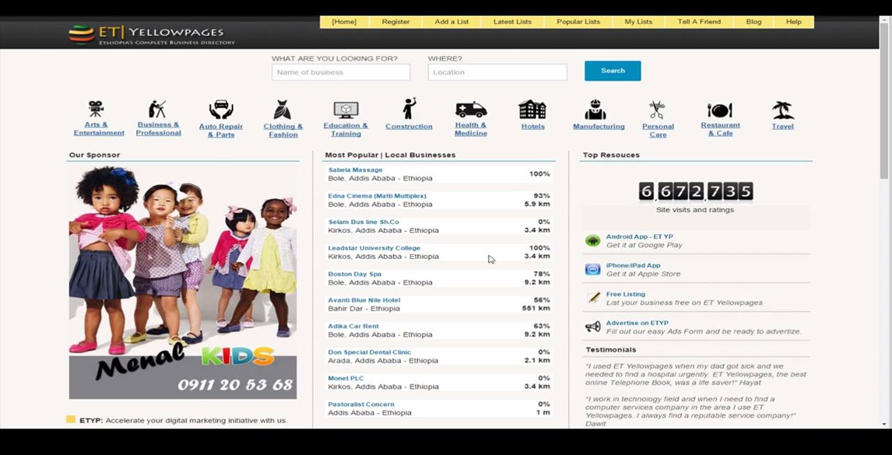The width and height of the screenshot is (892, 455).
Task: Select the Travel palm tree icon
Action: [x=782, y=110]
